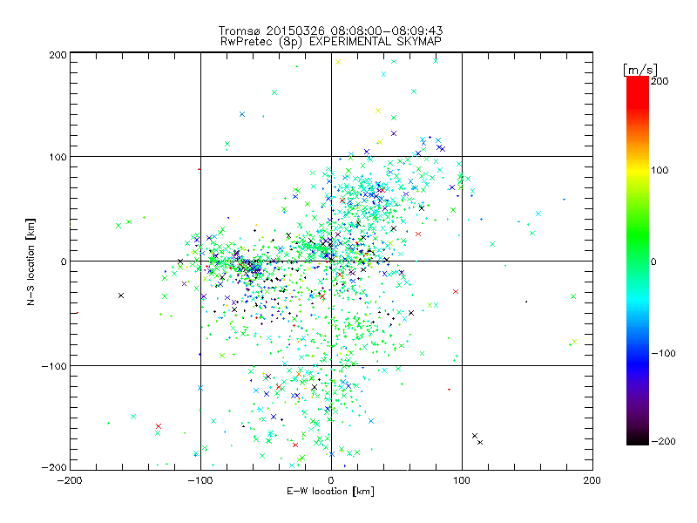Click the colorbar tick label '200'
The image size is (697, 523).
pos(660,81)
